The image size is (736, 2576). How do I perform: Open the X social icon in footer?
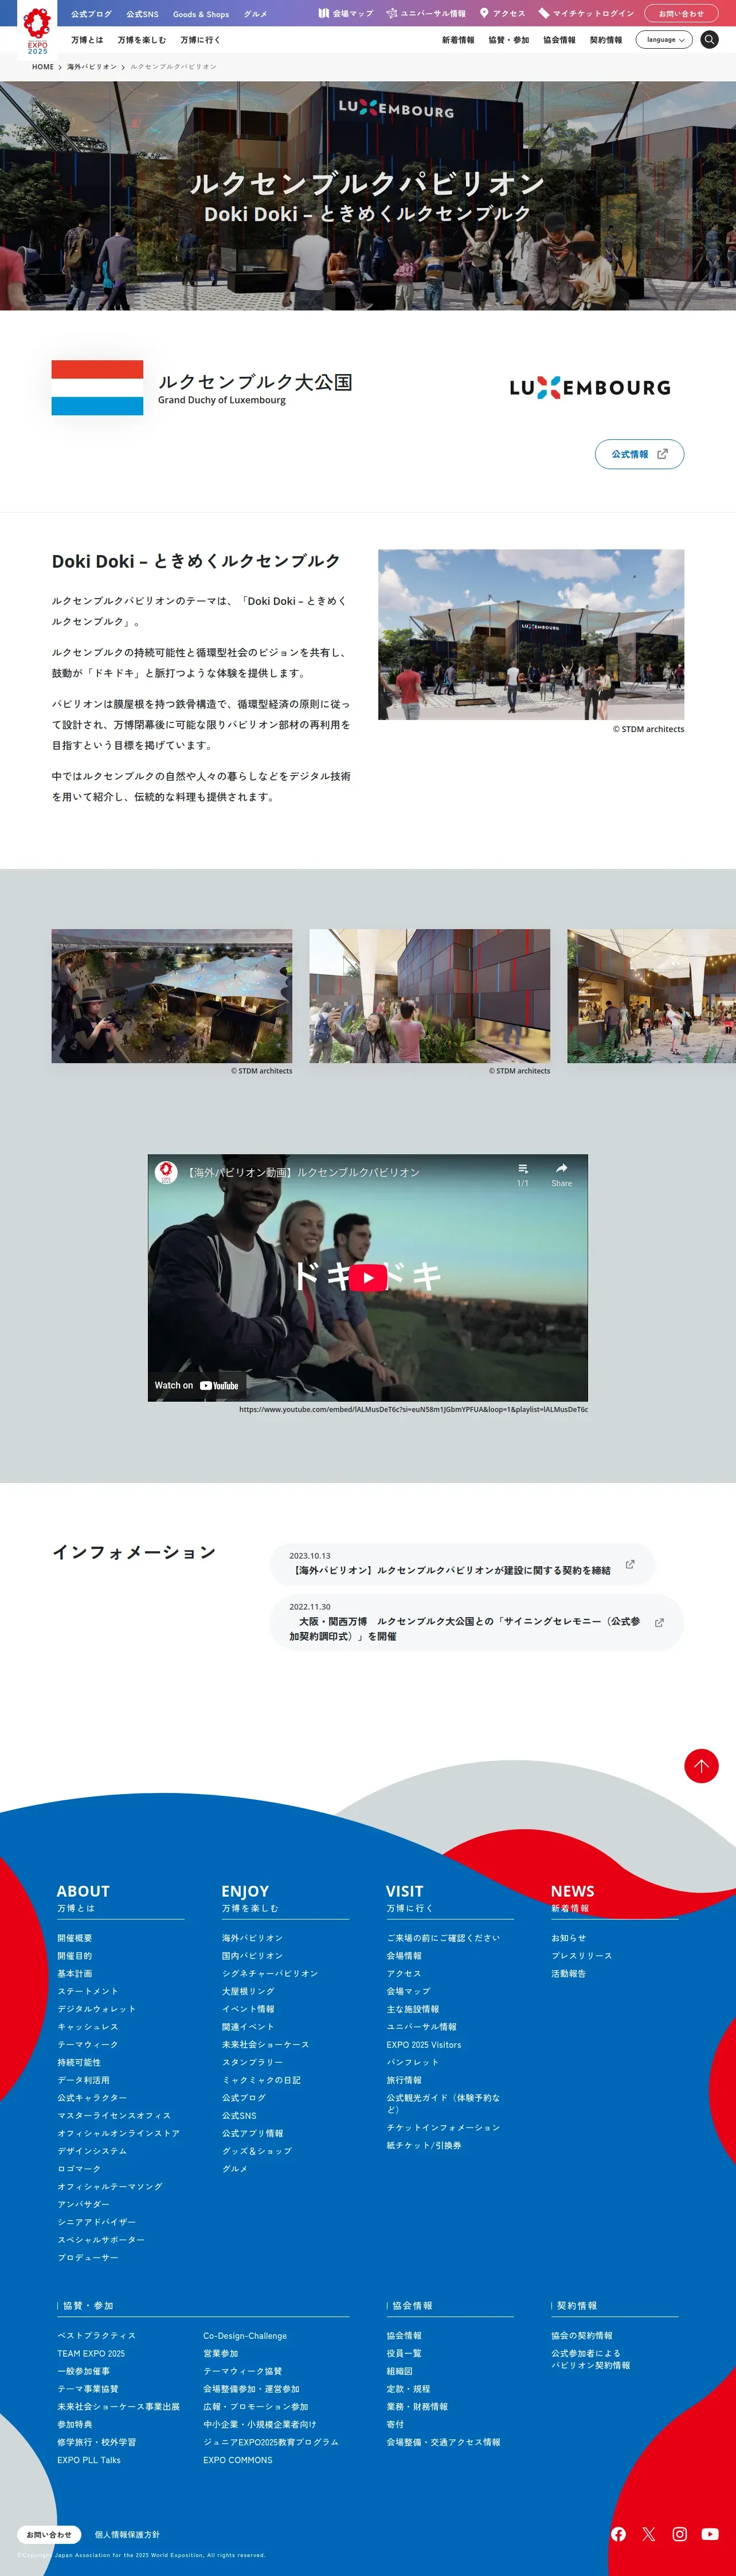click(x=649, y=2533)
